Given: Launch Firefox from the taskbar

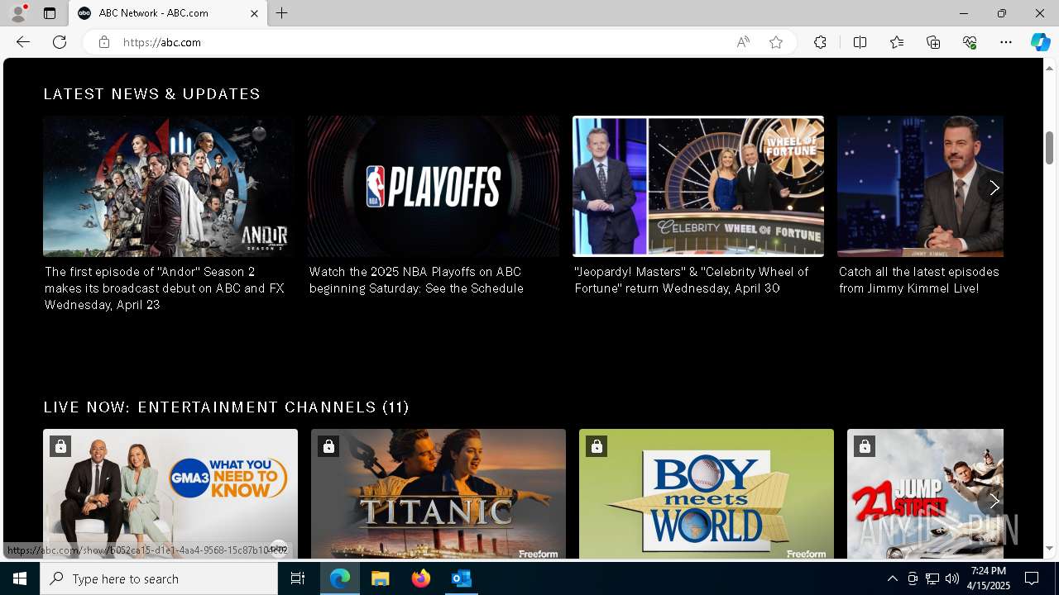Looking at the screenshot, I should (x=421, y=578).
